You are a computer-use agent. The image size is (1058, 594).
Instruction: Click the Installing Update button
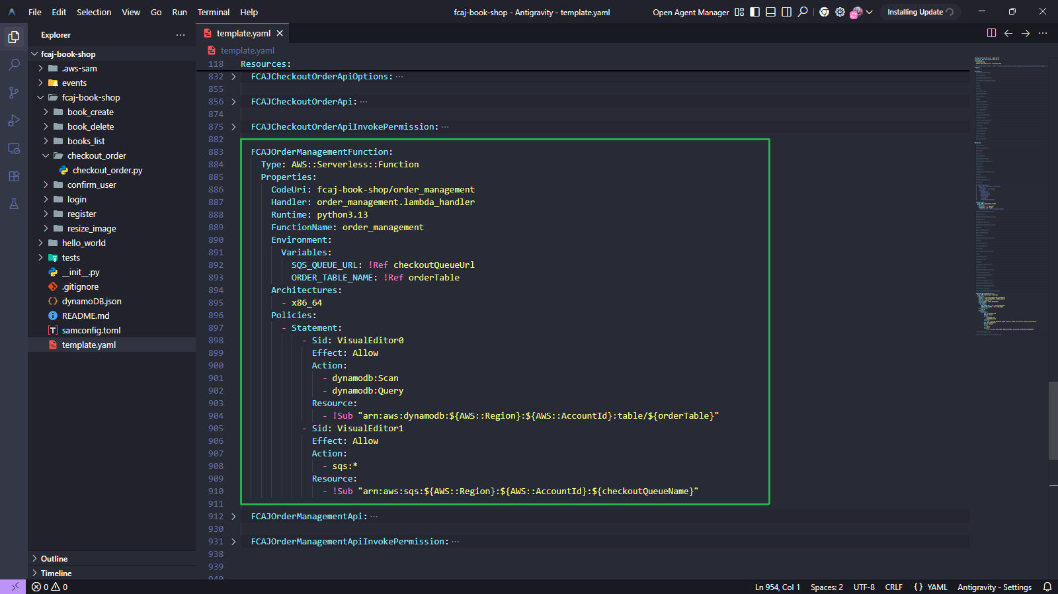(920, 12)
